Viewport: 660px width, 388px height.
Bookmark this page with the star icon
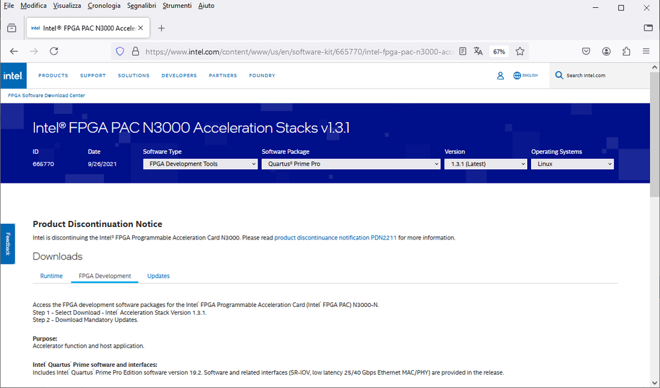(x=520, y=51)
